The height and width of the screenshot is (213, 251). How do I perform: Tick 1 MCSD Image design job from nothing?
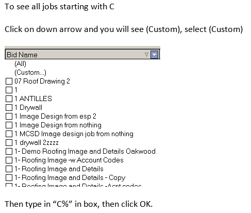9,134
